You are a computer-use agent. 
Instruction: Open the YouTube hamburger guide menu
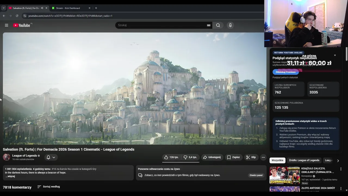[7, 25]
